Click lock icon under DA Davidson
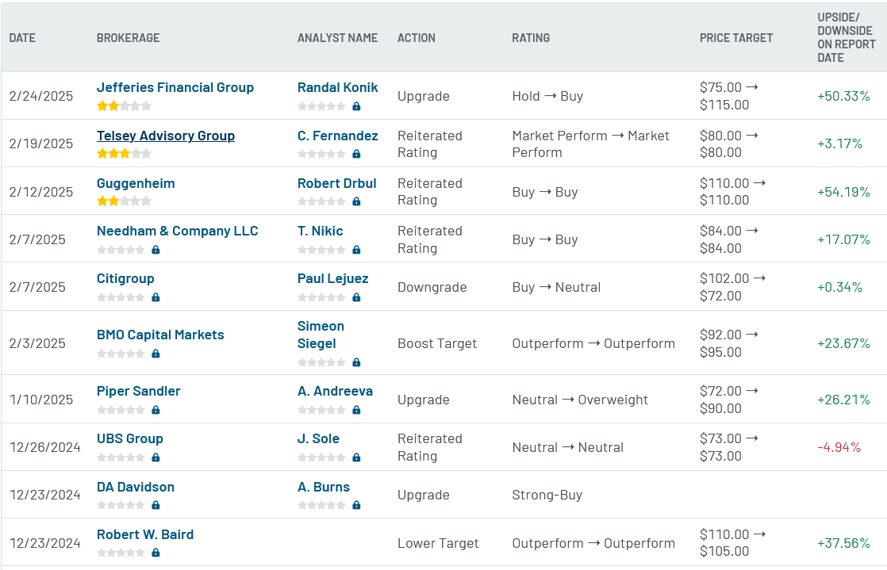Screen dimensions: 887x570 [156, 505]
